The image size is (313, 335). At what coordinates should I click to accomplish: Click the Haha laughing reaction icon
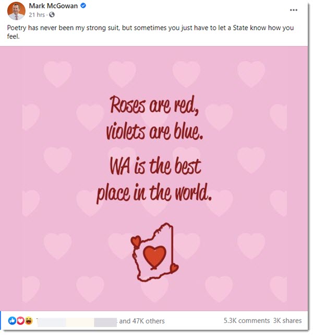[29, 320]
